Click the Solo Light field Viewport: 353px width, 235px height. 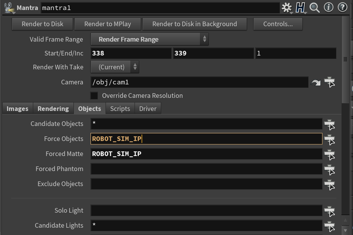click(x=206, y=211)
